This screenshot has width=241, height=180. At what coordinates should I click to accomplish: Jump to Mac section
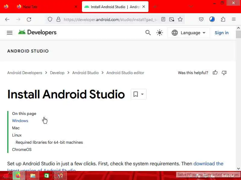pyautogui.click(x=16, y=128)
